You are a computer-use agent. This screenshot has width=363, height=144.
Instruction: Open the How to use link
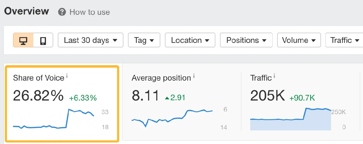click(x=90, y=12)
